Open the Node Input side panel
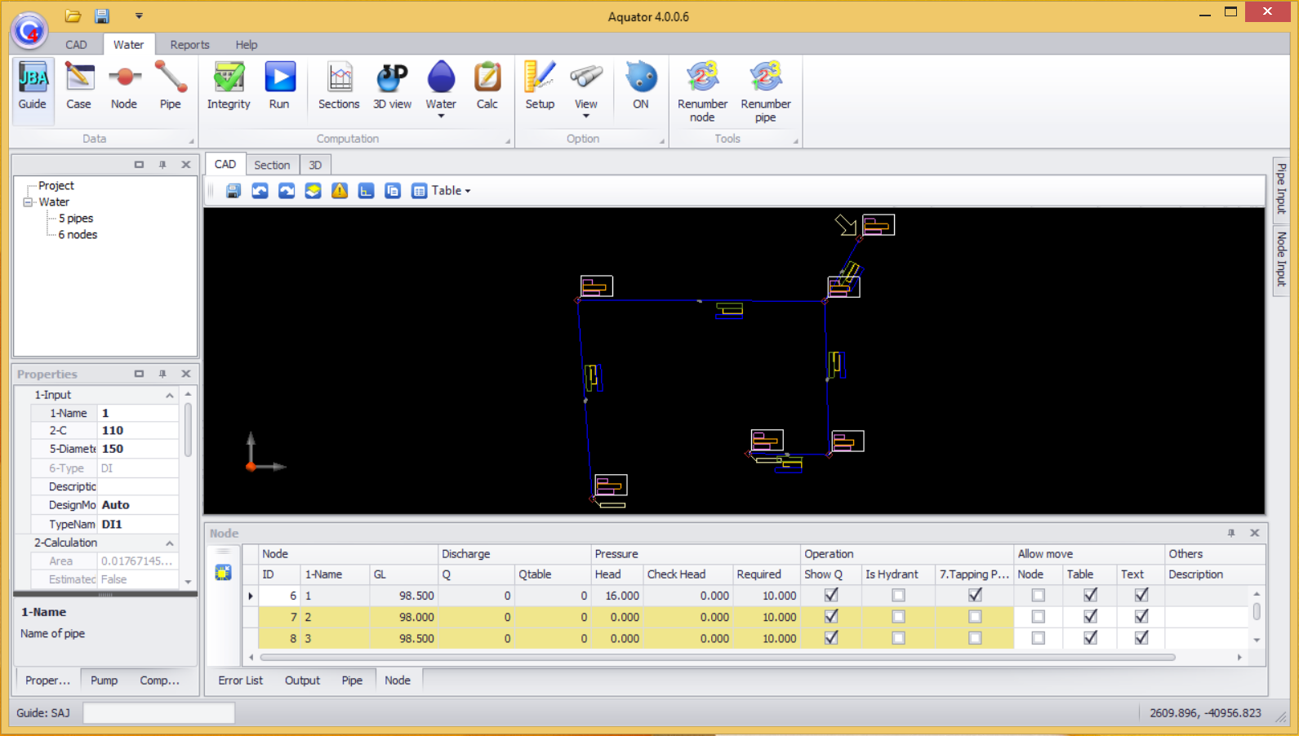Screen dimensions: 1299x736 tap(1281, 259)
